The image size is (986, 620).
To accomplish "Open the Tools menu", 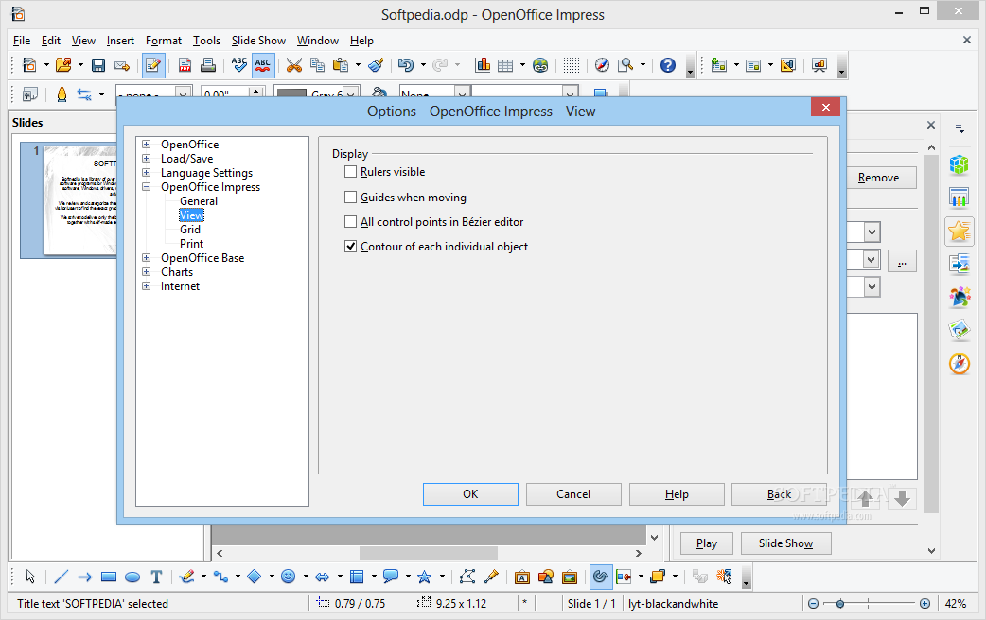I will click(206, 41).
